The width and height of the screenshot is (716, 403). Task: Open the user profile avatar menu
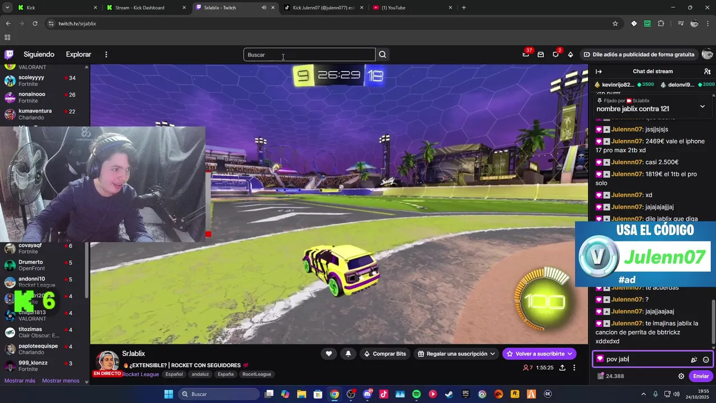(707, 54)
